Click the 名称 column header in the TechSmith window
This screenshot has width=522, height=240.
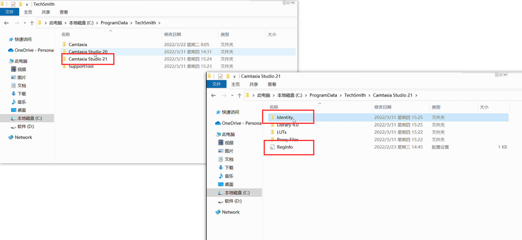pyautogui.click(x=65, y=35)
